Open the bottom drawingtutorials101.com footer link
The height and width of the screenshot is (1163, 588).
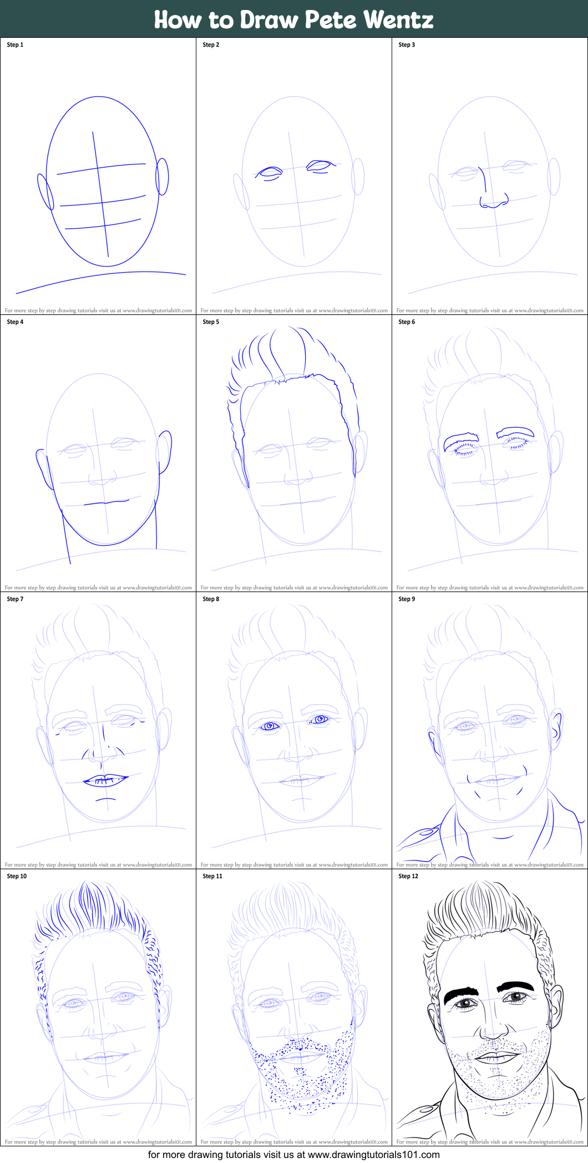point(294,1155)
